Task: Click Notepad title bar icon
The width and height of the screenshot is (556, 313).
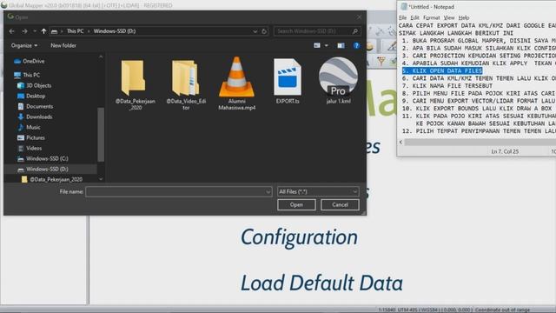Action: coord(404,7)
